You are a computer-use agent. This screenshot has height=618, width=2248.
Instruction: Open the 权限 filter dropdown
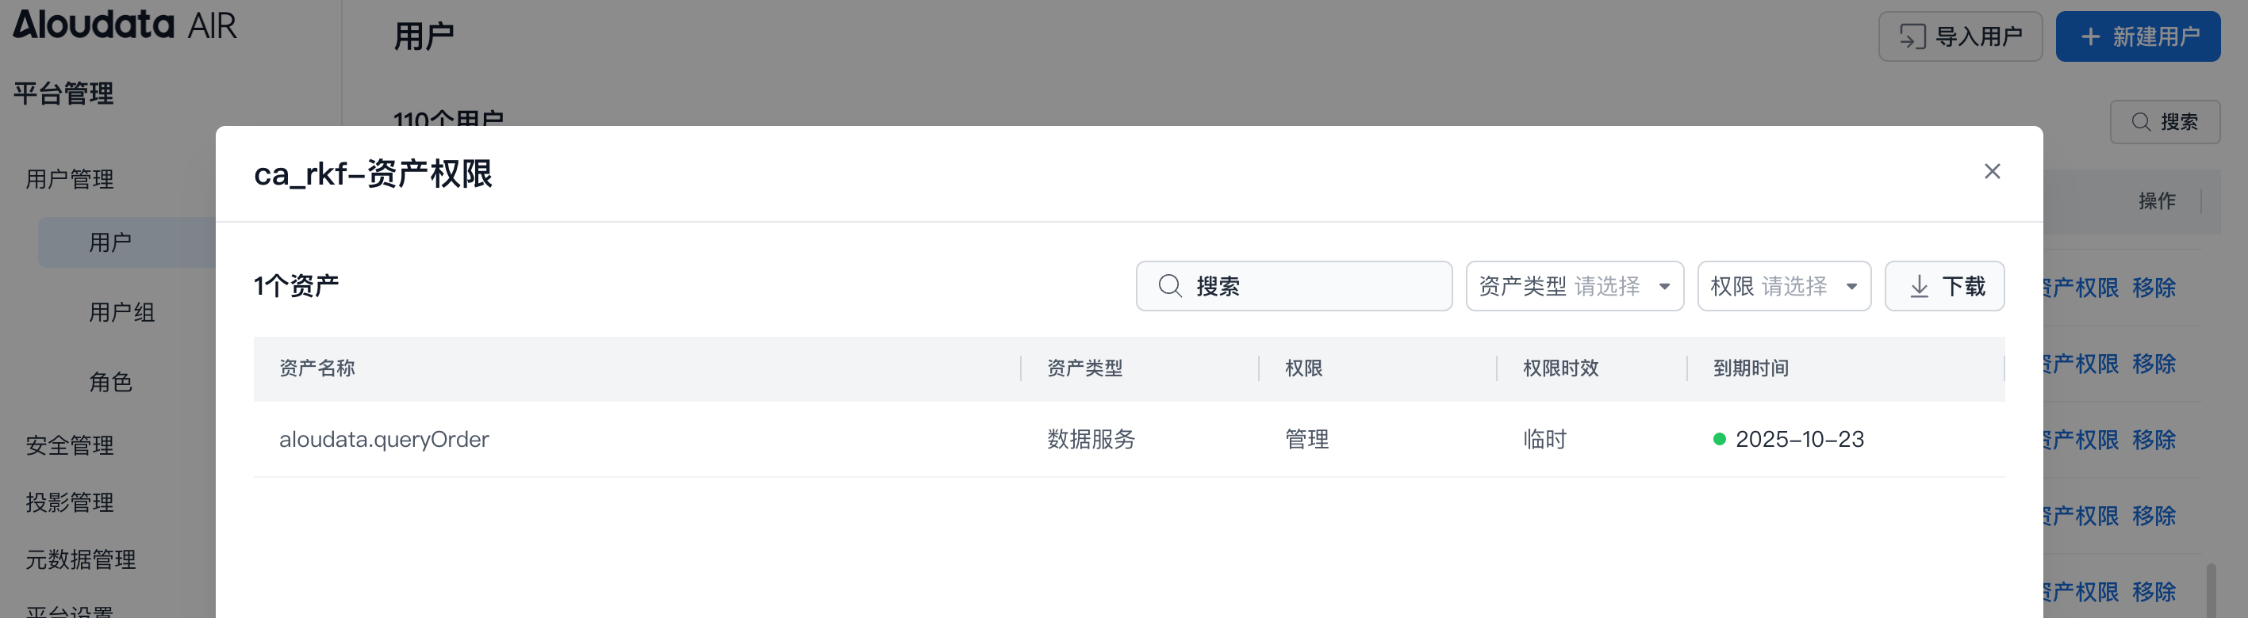[x=1784, y=286]
